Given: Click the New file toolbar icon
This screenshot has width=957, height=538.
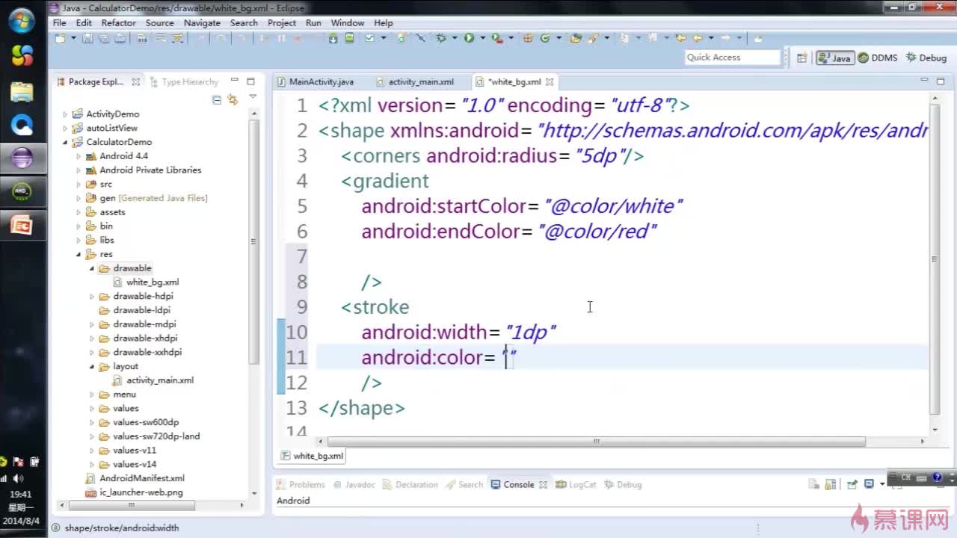Looking at the screenshot, I should (61, 38).
